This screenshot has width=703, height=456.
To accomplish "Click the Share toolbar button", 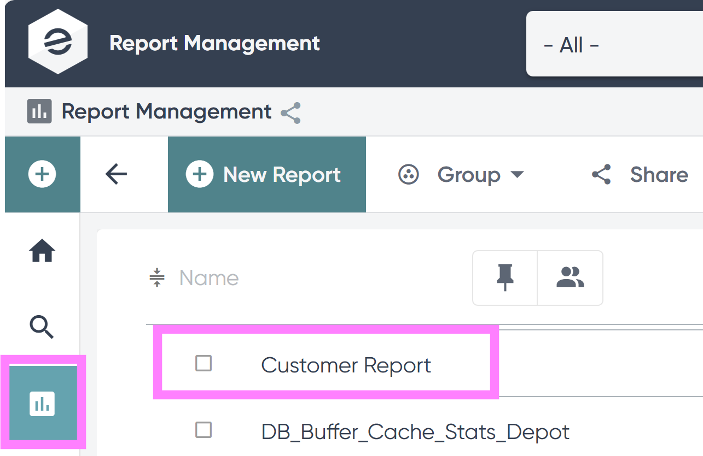I will (x=640, y=175).
